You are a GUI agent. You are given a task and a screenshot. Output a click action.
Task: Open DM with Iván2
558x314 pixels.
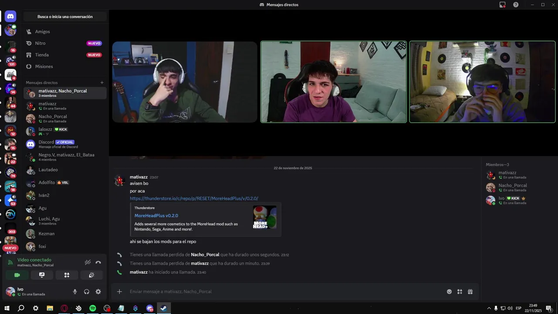click(65, 195)
